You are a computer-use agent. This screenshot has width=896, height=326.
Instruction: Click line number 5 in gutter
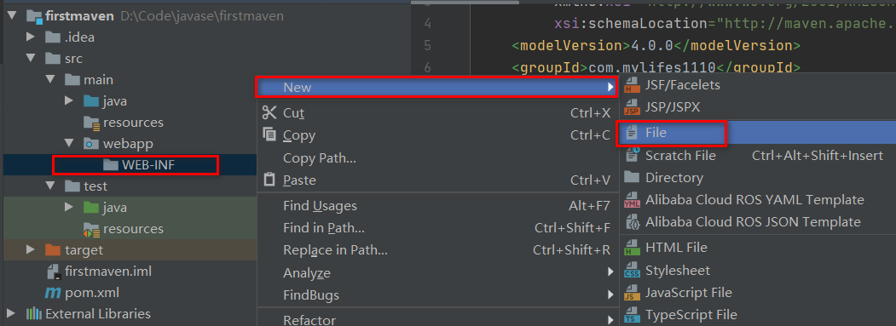tap(428, 45)
